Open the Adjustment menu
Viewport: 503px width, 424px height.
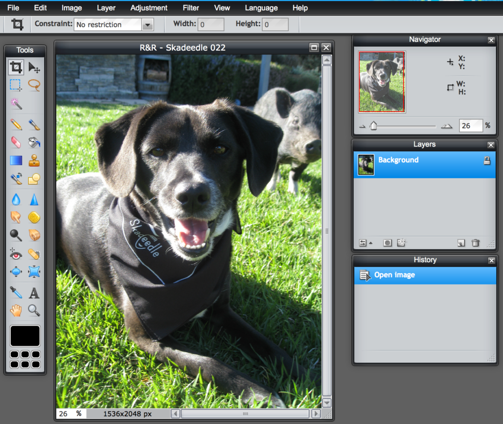pos(149,7)
